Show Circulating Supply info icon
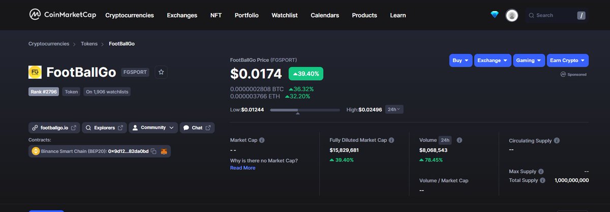Screen dimensions: 610x212 [557, 140]
